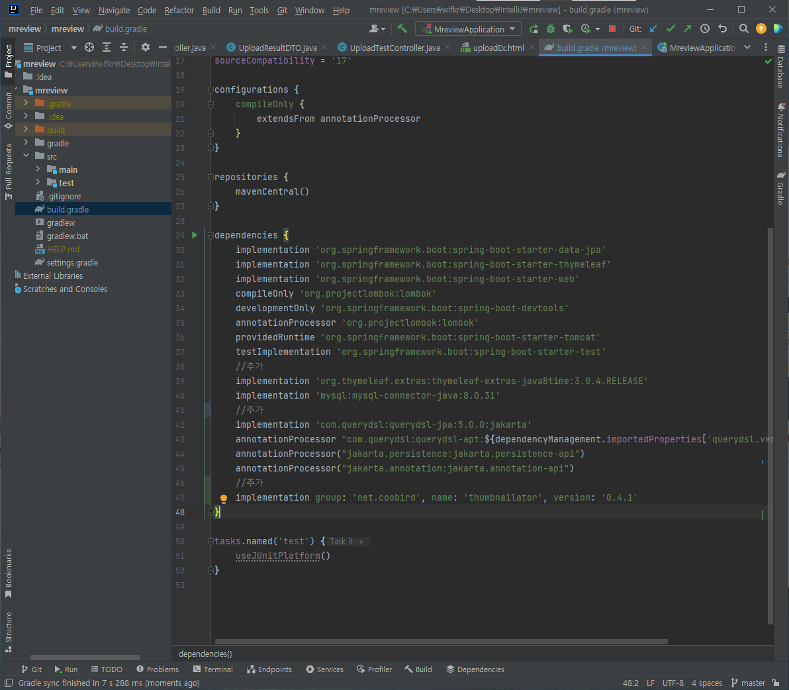Viewport: 789px width, 690px height.
Task: Click the Project panel horizontal scrollbar
Action: coord(85,658)
